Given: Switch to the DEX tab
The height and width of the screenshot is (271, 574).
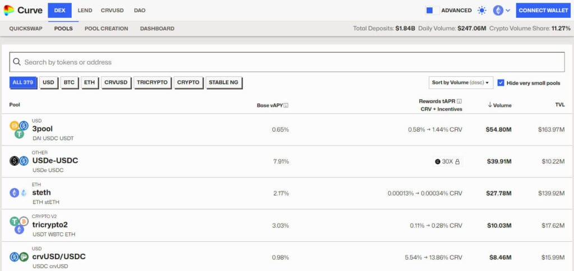Looking at the screenshot, I should coord(59,11).
